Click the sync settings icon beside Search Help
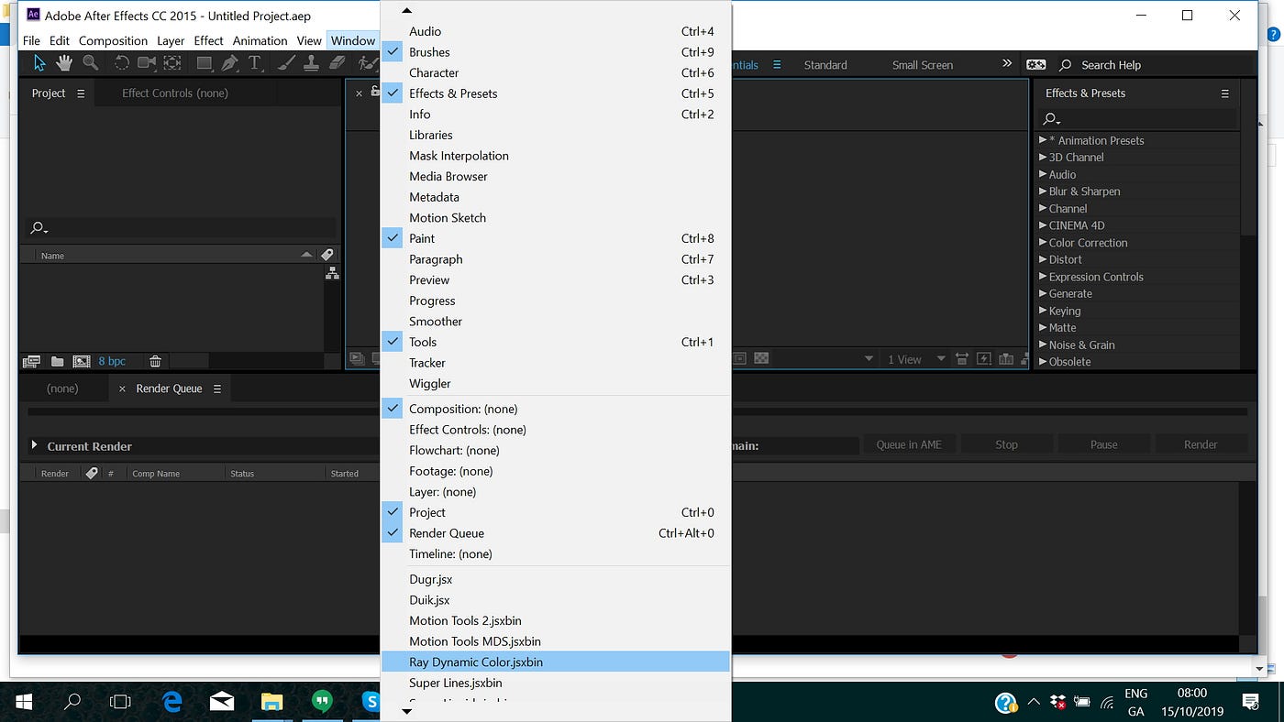 click(1035, 64)
